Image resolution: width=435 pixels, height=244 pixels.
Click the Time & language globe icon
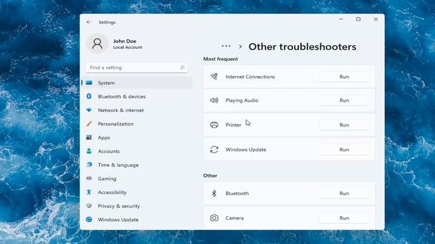[89, 165]
